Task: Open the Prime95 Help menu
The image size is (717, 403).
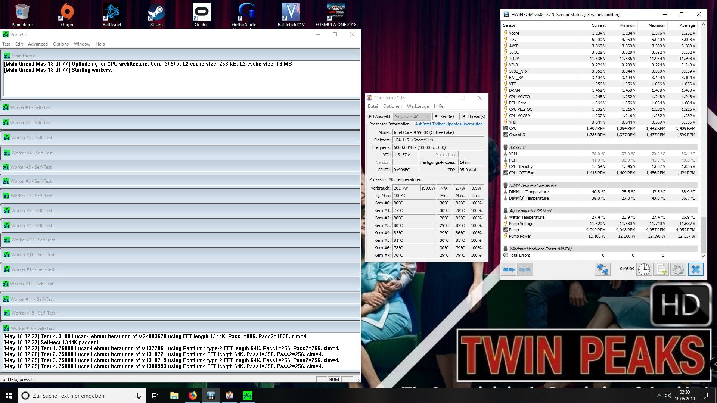Action: click(100, 44)
